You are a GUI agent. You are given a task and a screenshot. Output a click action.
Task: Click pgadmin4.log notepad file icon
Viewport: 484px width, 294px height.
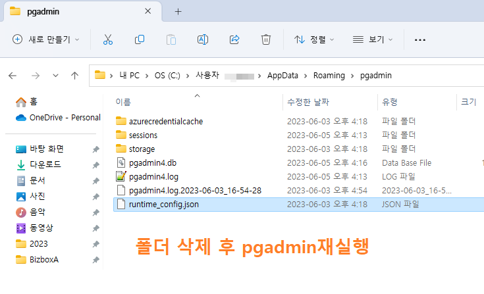[121, 176]
